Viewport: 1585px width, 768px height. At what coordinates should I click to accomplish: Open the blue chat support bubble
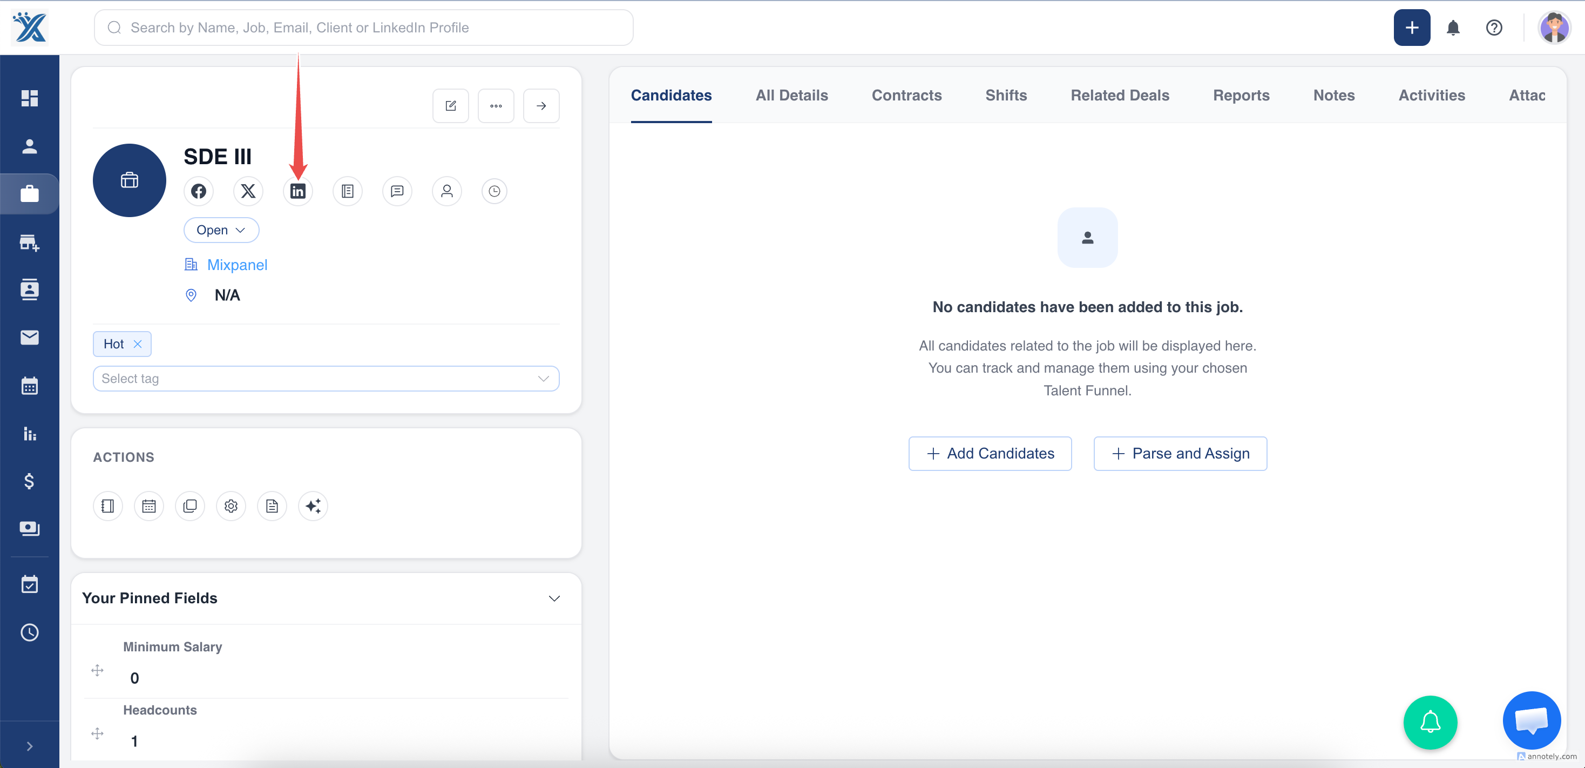(1532, 720)
